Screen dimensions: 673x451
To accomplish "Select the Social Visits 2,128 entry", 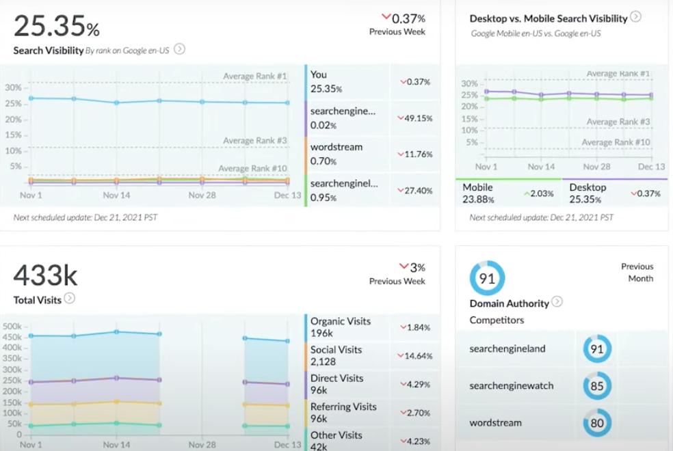I will [347, 356].
